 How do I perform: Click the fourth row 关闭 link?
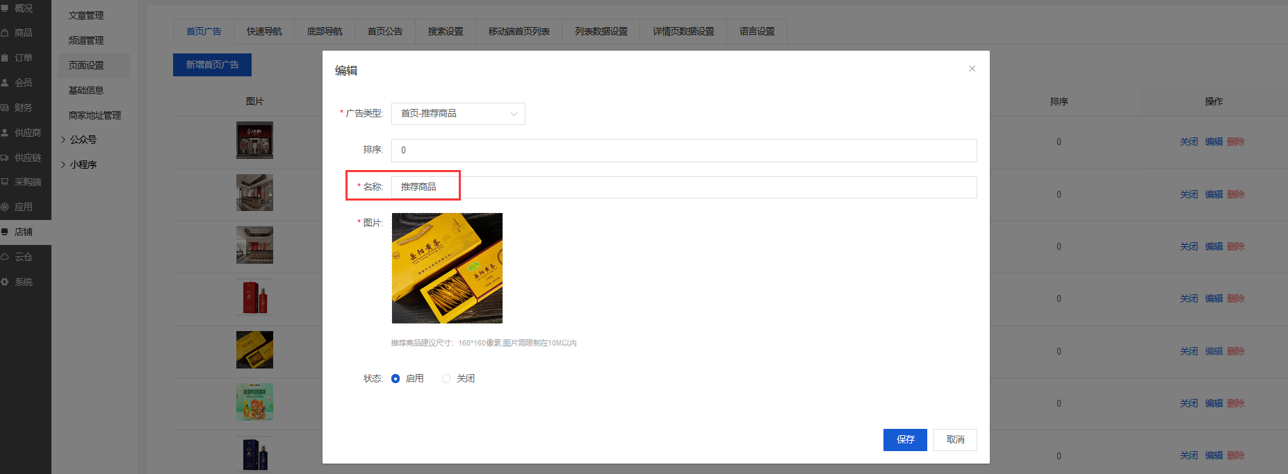pyautogui.click(x=1189, y=298)
